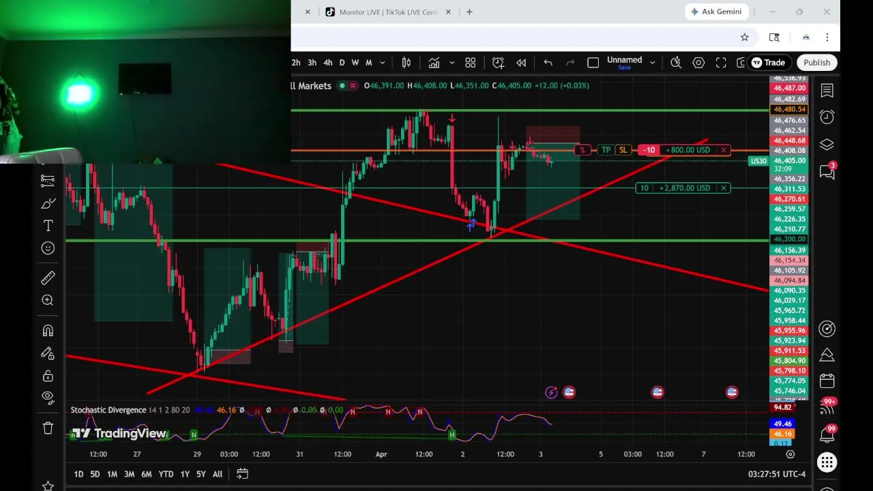The image size is (873, 491).
Task: Open the Ask Gemini button
Action: [x=716, y=12]
